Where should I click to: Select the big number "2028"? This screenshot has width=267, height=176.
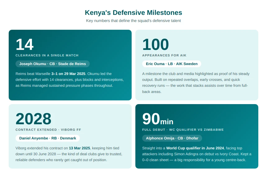click(x=34, y=119)
